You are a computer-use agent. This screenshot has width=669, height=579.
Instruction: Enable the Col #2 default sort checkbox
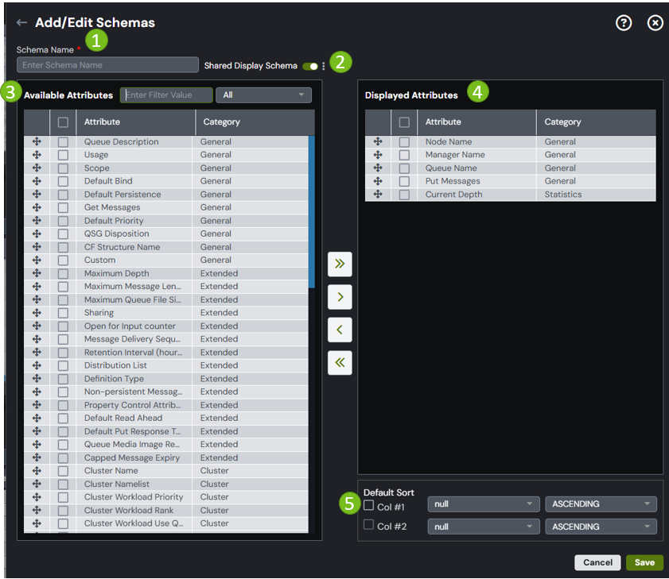pos(368,524)
